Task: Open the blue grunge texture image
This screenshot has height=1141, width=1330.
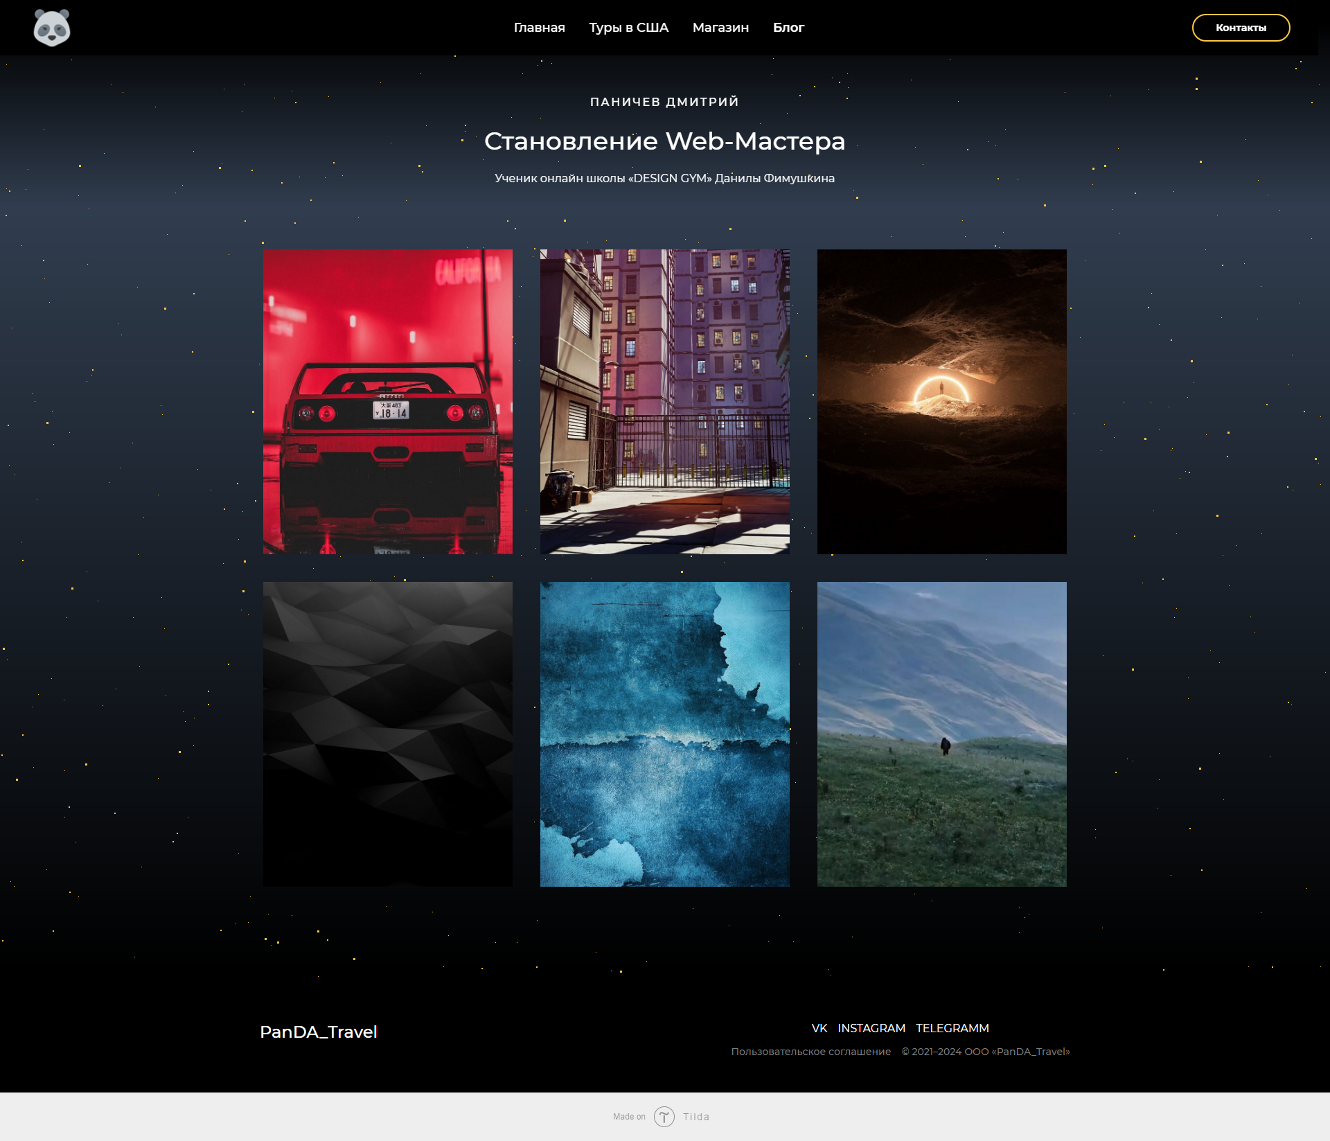Action: (665, 734)
